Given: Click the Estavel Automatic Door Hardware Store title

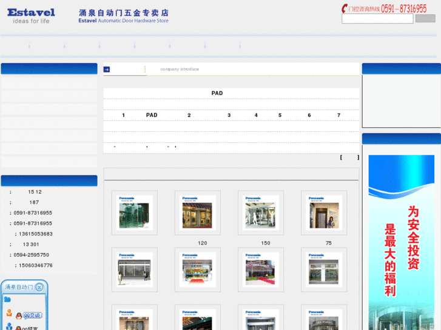Looking at the screenshot, I should pos(124,16).
